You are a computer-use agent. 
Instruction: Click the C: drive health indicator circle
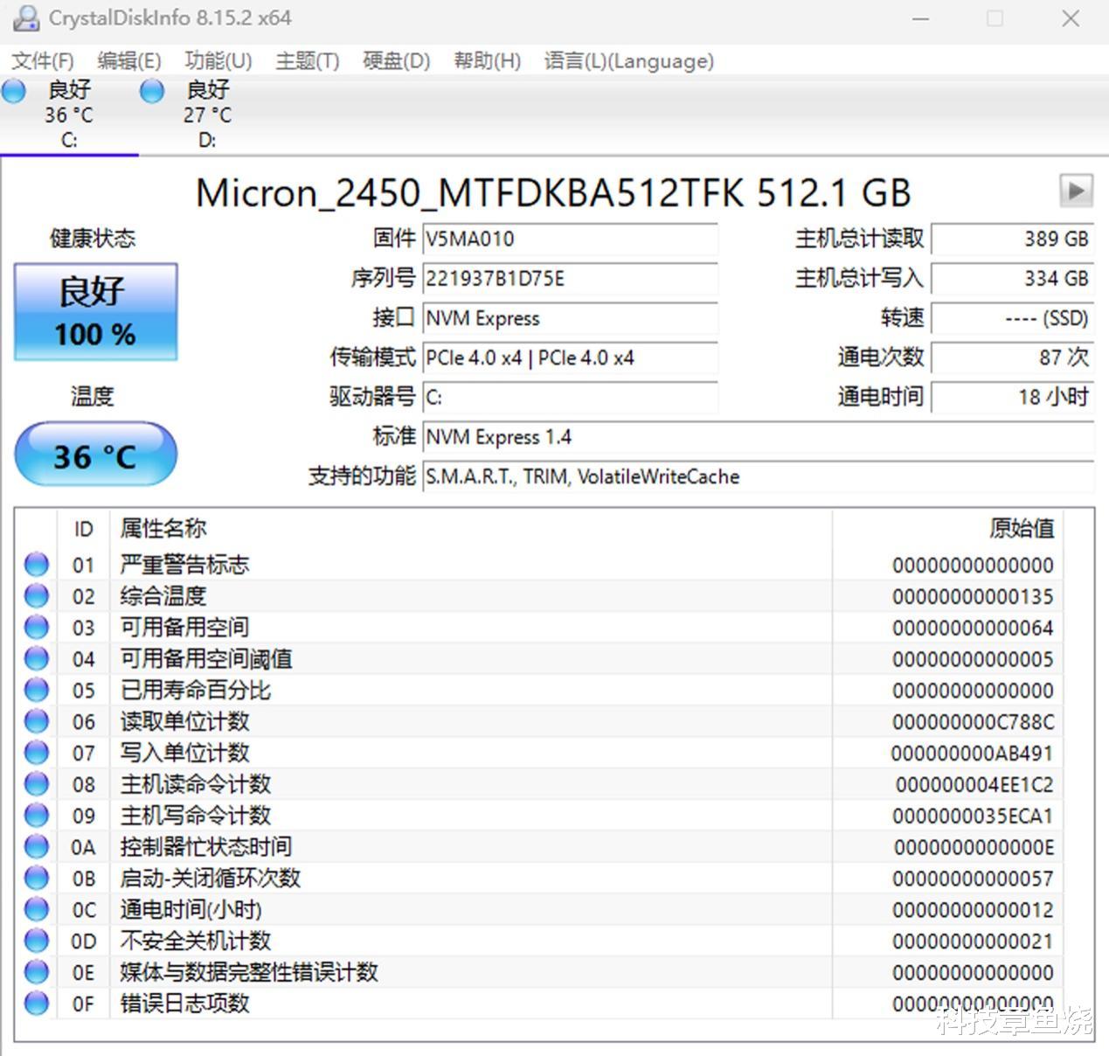(x=13, y=89)
